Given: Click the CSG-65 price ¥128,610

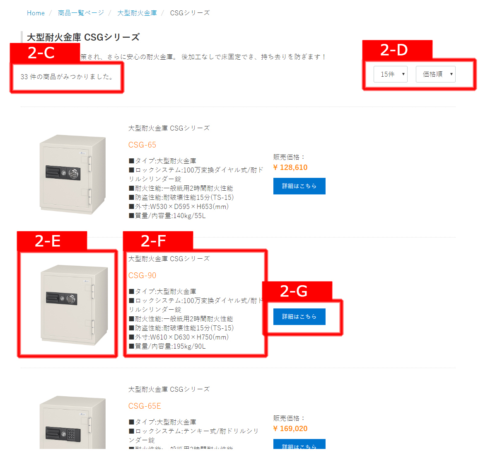Looking at the screenshot, I should [x=290, y=167].
